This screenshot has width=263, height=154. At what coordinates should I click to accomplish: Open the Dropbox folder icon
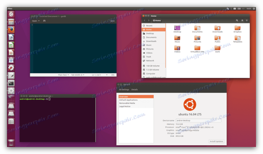(238, 29)
